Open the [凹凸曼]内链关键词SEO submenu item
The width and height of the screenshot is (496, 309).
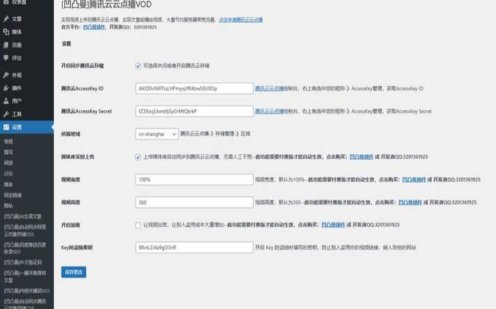tap(27, 291)
